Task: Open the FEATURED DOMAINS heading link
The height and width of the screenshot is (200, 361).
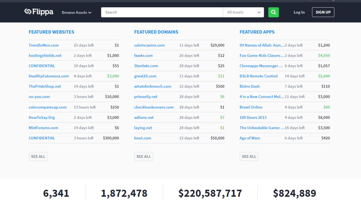Action: (156, 32)
